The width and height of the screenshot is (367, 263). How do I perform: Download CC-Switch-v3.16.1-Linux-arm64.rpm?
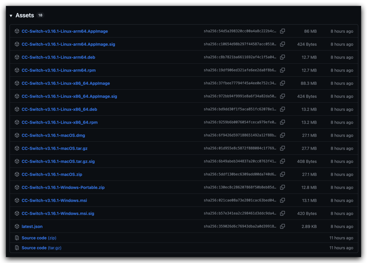[59, 70]
